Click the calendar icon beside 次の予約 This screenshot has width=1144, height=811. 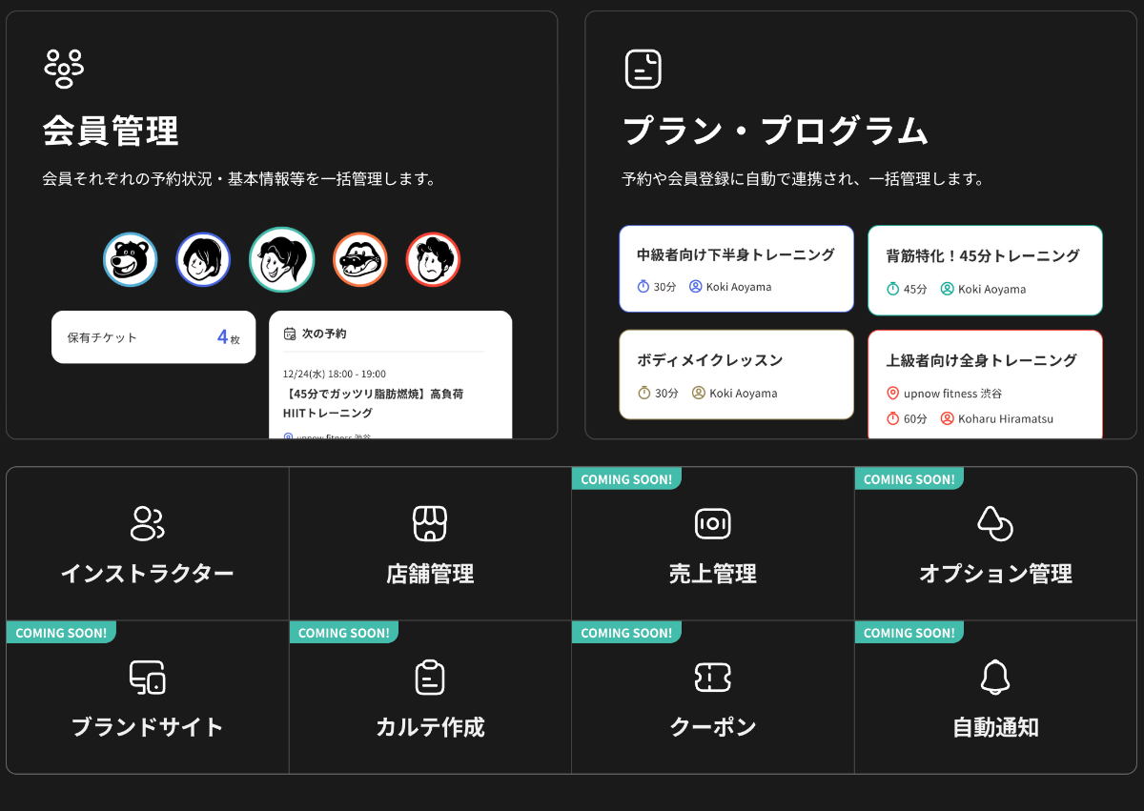coord(290,334)
